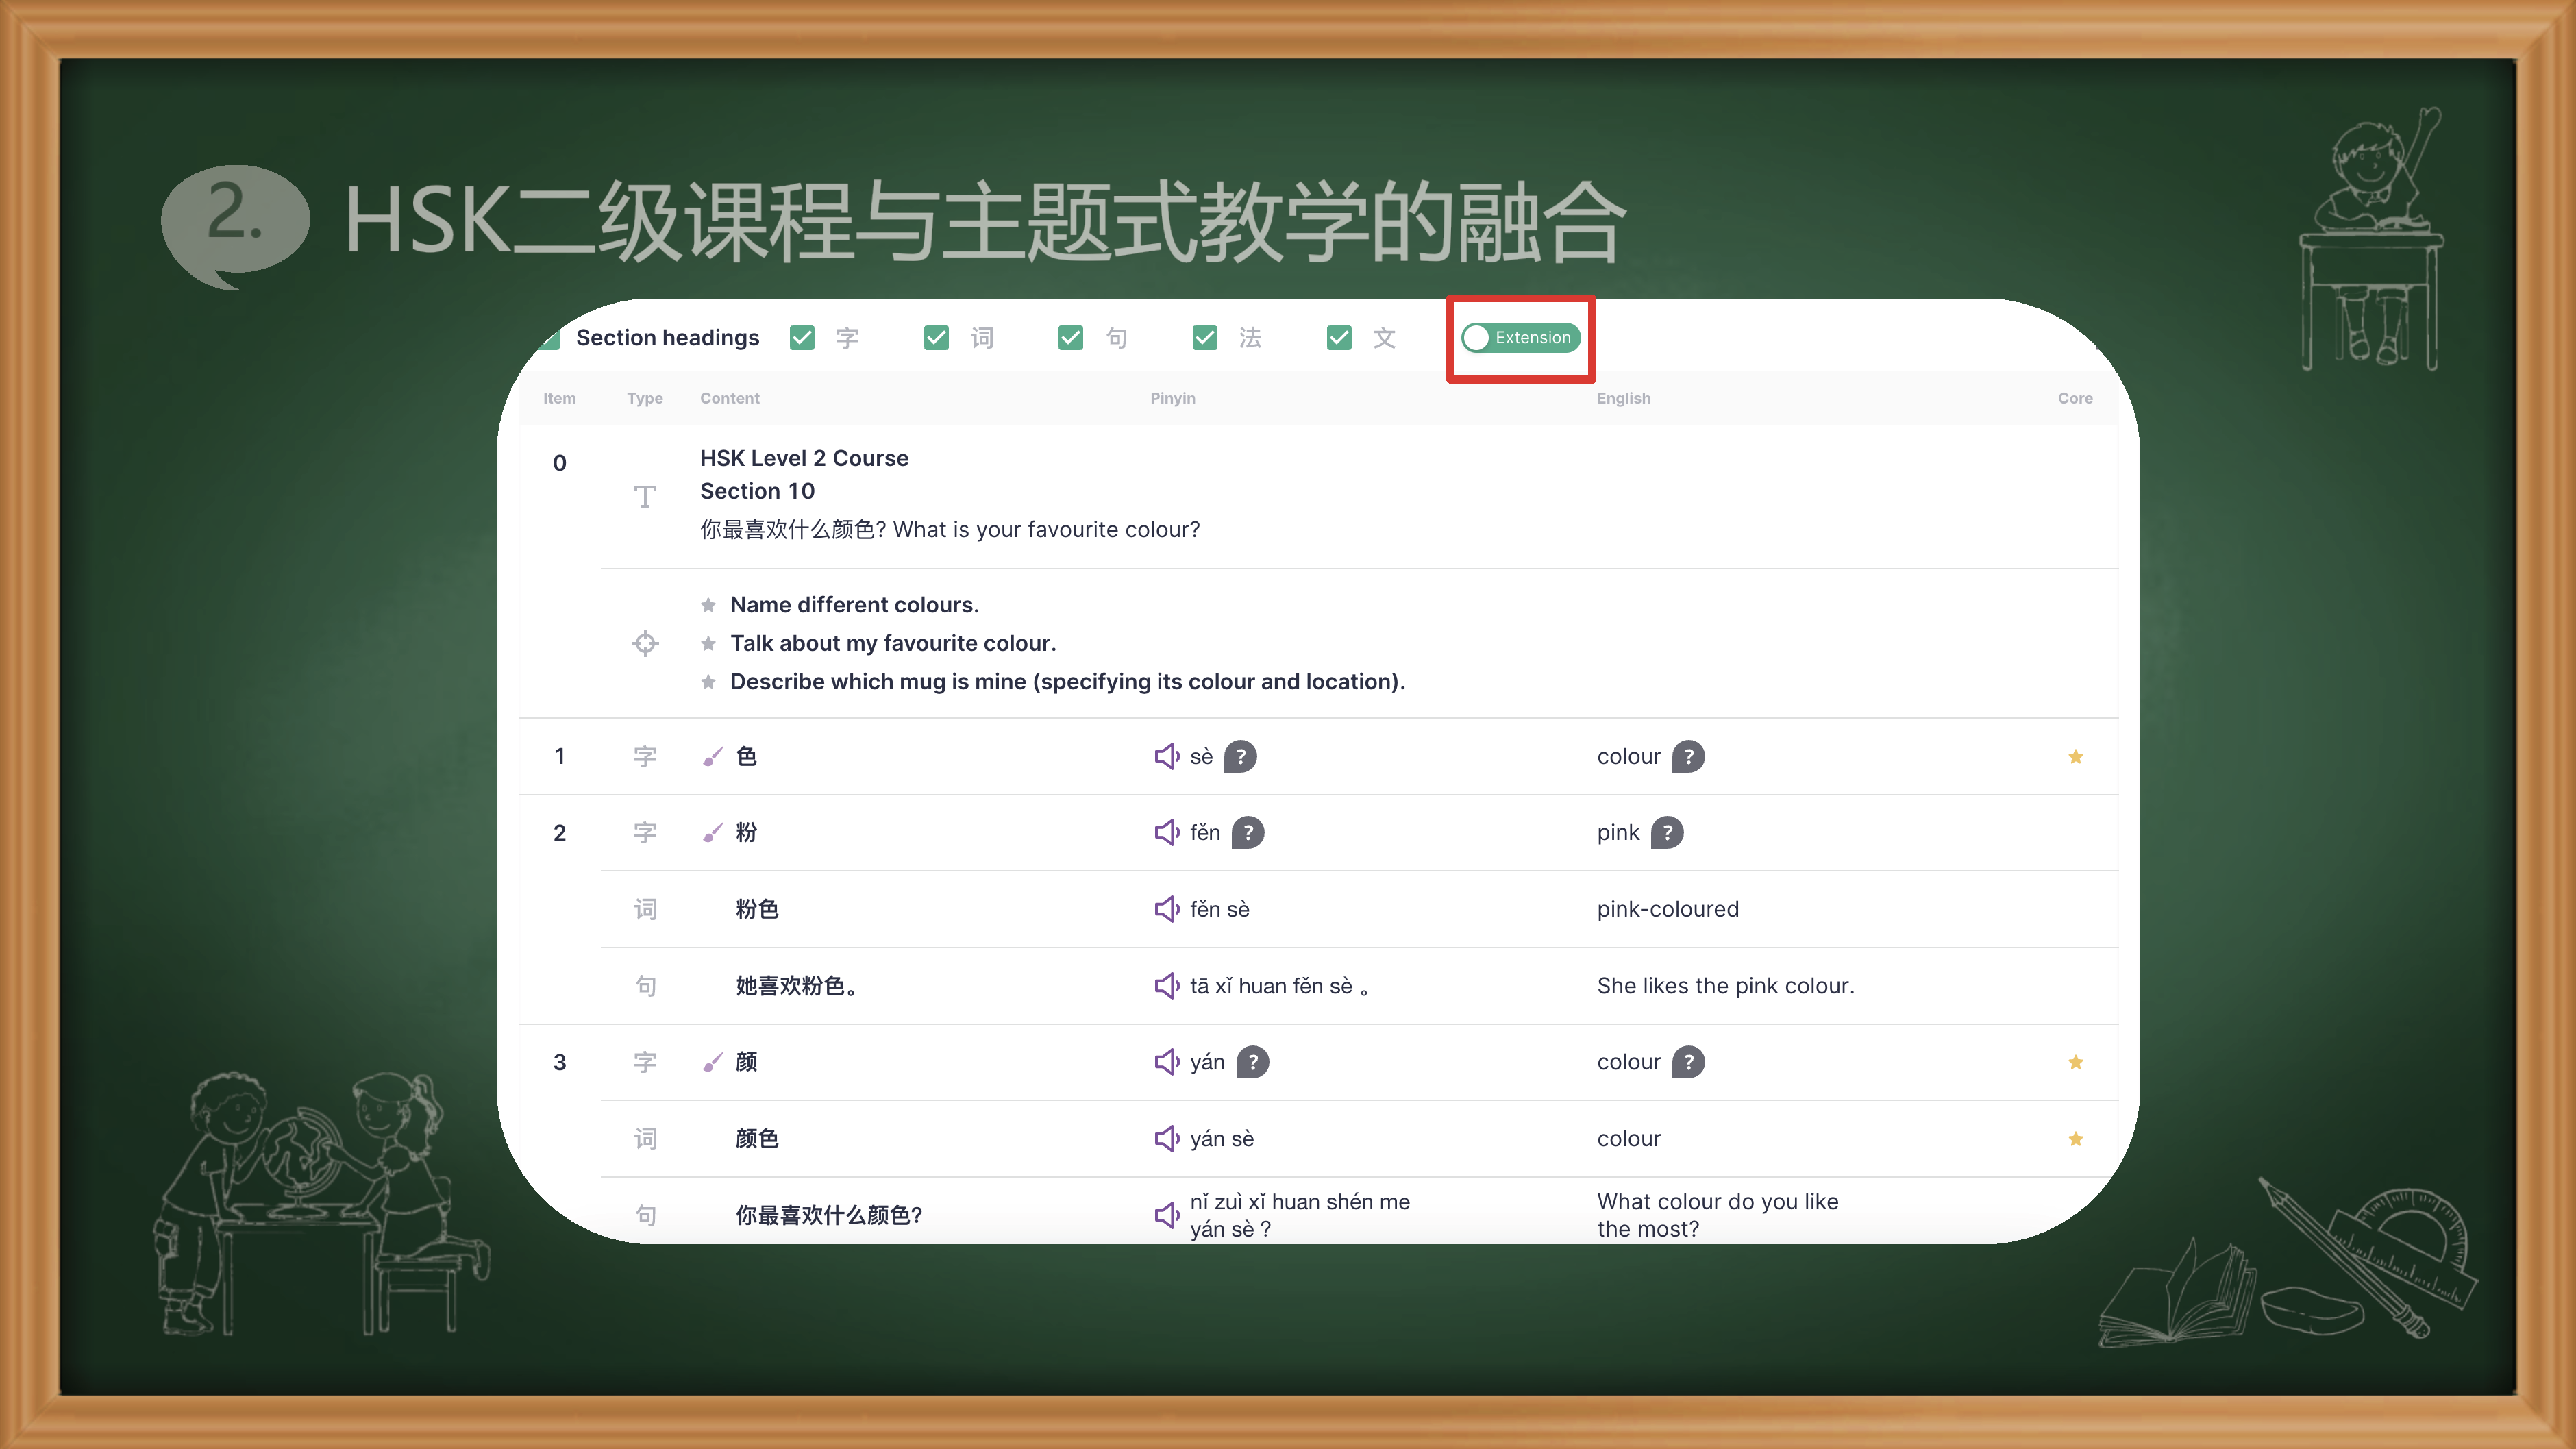The width and height of the screenshot is (2576, 1449).
Task: Uncheck the 法 section checkbox
Action: [x=1205, y=338]
